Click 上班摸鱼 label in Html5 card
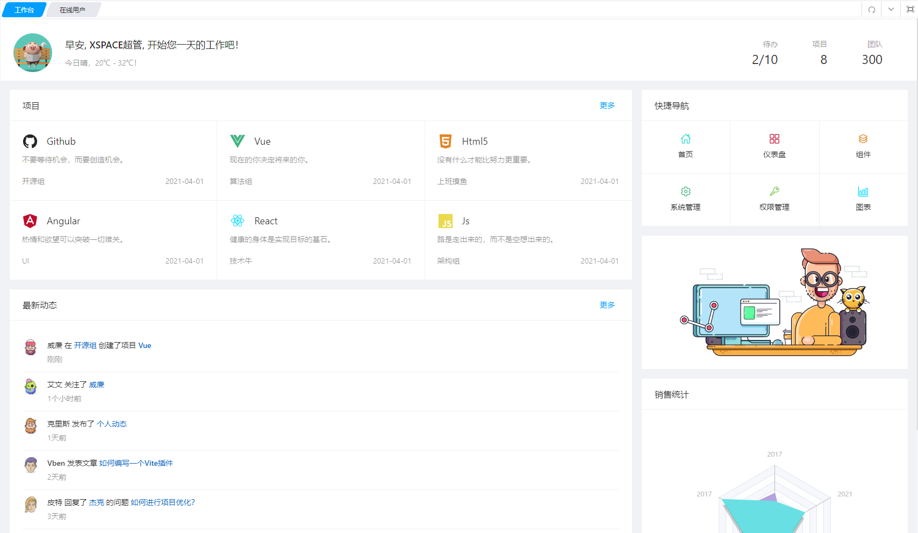Viewport: 918px width, 533px height. [452, 181]
